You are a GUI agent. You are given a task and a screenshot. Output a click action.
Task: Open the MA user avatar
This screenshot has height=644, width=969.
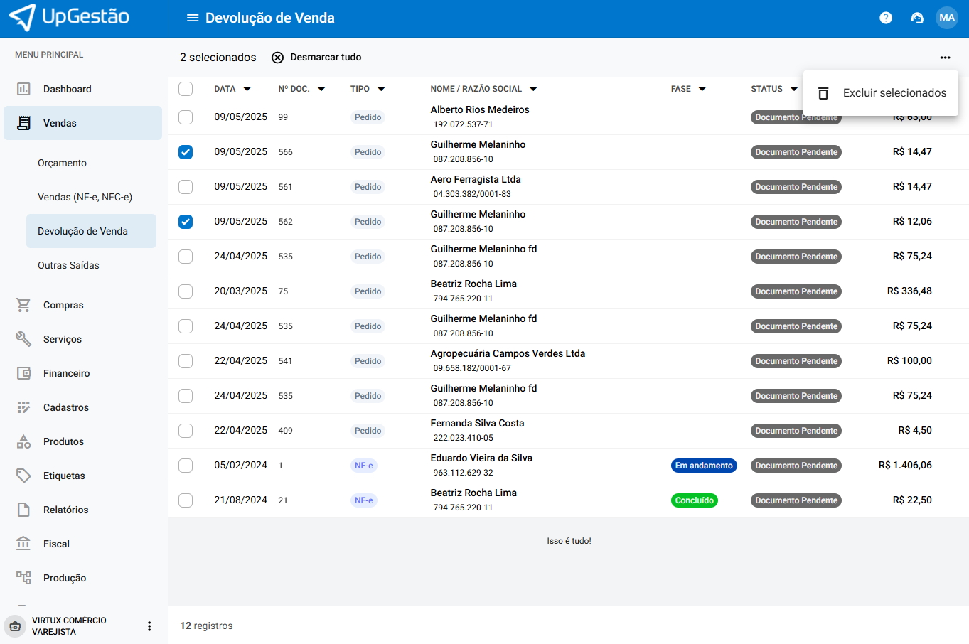946,18
